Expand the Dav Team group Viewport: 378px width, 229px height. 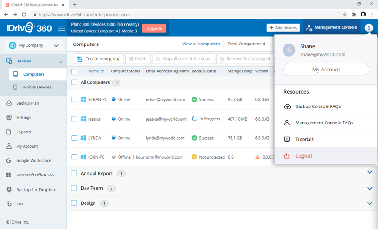point(369,188)
